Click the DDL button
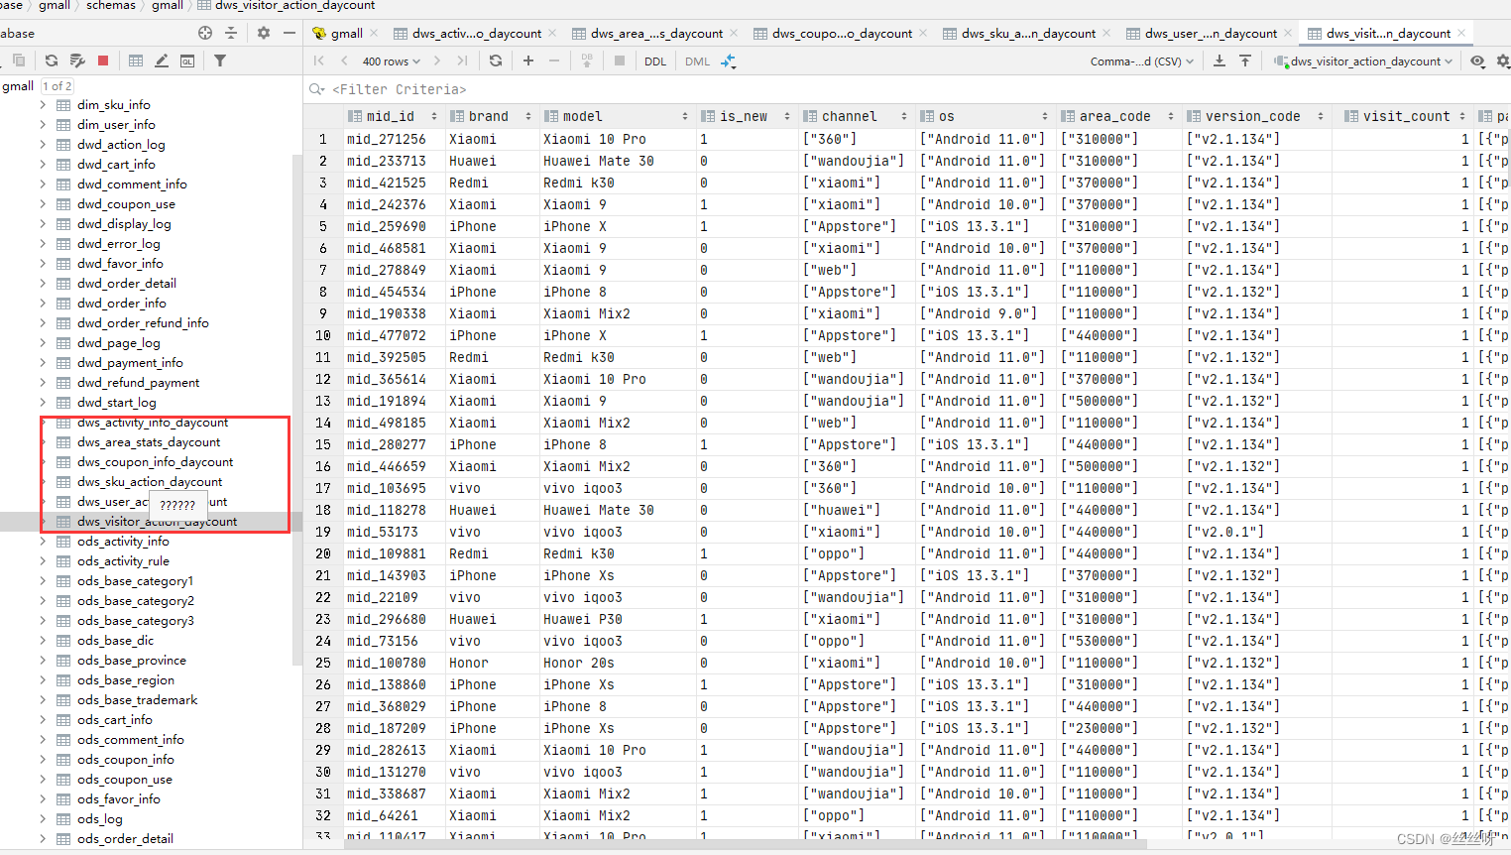 [655, 61]
